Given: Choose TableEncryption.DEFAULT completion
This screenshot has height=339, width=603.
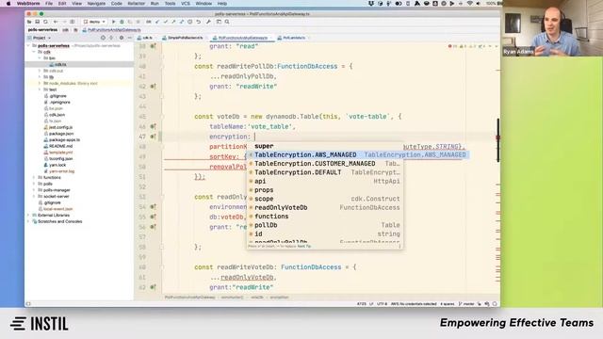Looking at the screenshot, I should point(325,172).
